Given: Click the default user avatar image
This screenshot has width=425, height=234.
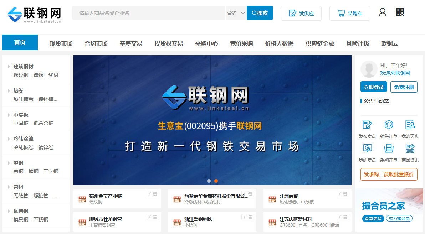Looking at the screenshot, I should (369, 69).
